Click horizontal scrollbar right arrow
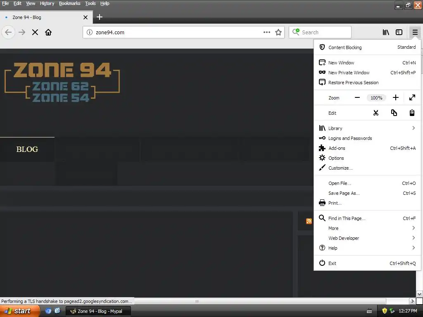 412,301
